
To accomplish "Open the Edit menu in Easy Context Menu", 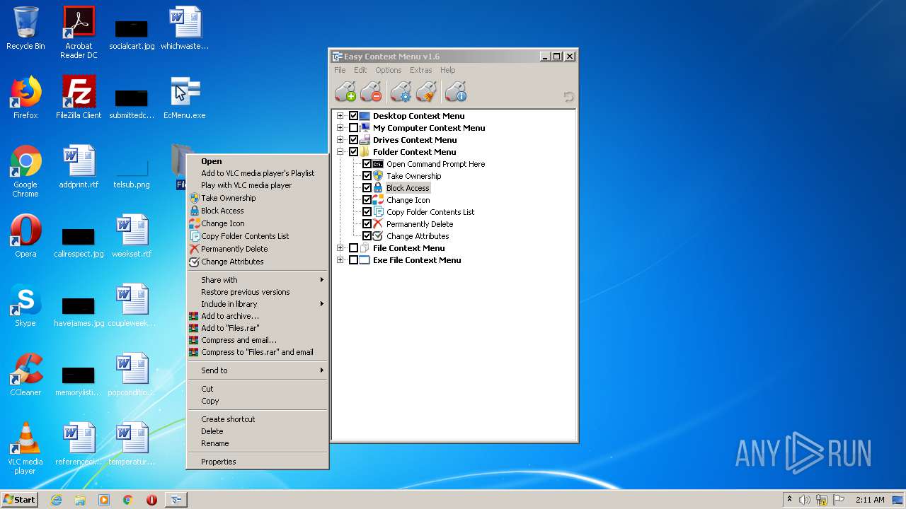I will [x=360, y=70].
